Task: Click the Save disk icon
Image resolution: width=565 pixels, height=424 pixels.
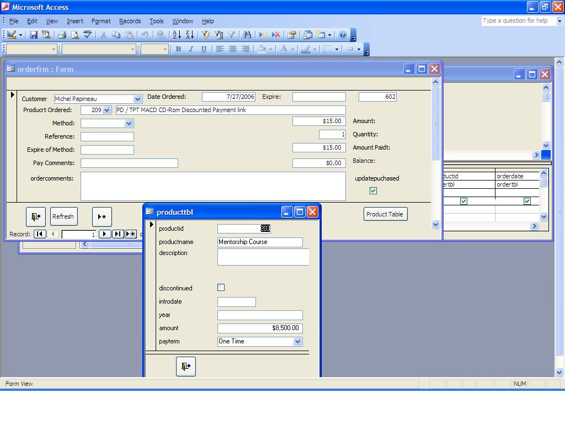Action: [x=34, y=35]
